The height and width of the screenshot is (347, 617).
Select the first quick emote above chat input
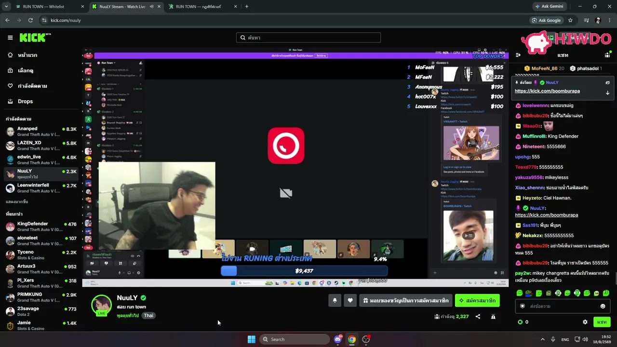[519, 293]
